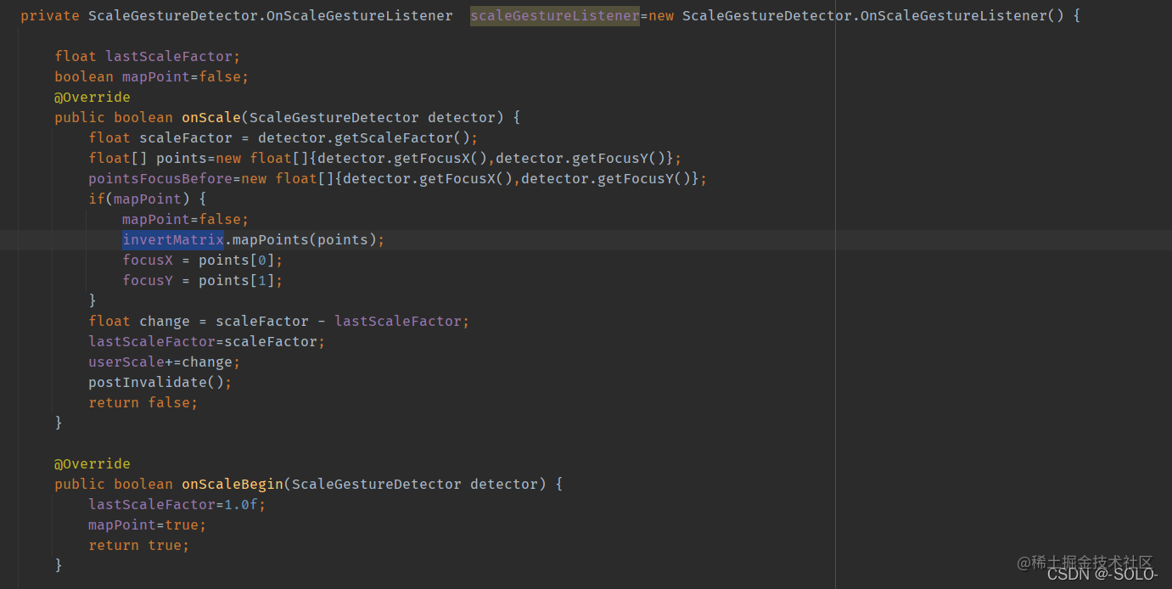Click the focusY assignment variable

click(148, 280)
